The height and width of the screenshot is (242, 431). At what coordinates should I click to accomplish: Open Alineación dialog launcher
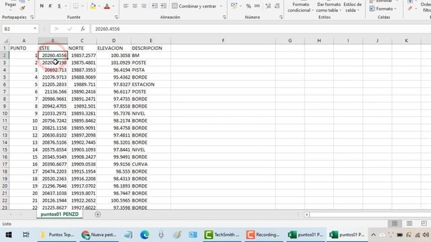click(x=224, y=17)
